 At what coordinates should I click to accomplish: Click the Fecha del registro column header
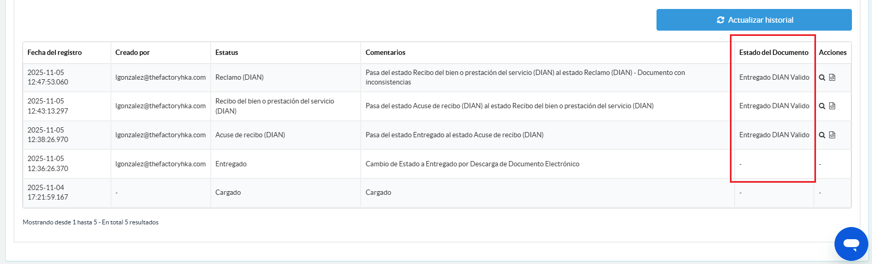point(54,52)
